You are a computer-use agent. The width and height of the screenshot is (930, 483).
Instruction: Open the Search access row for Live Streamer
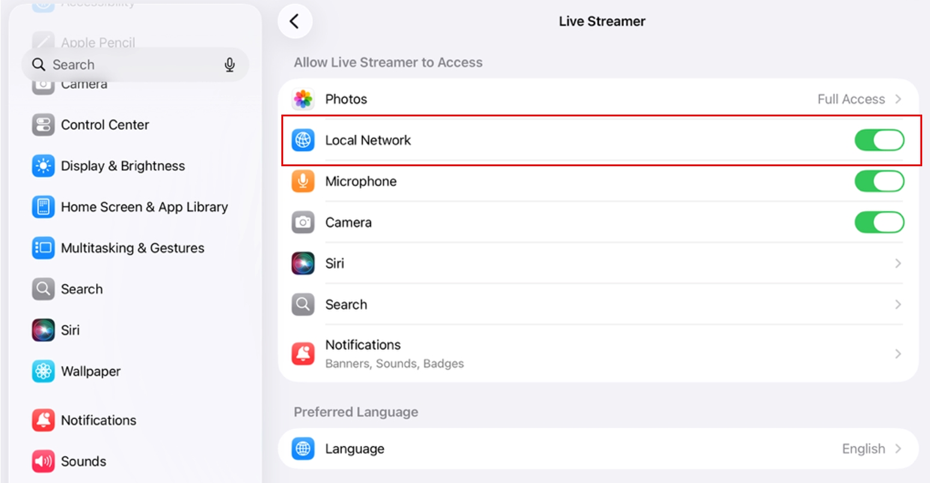tap(598, 304)
